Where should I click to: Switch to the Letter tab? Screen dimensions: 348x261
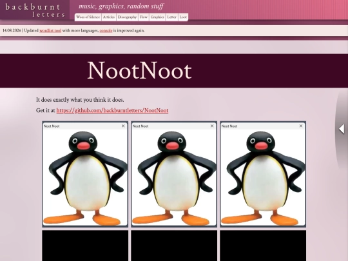pos(171,17)
